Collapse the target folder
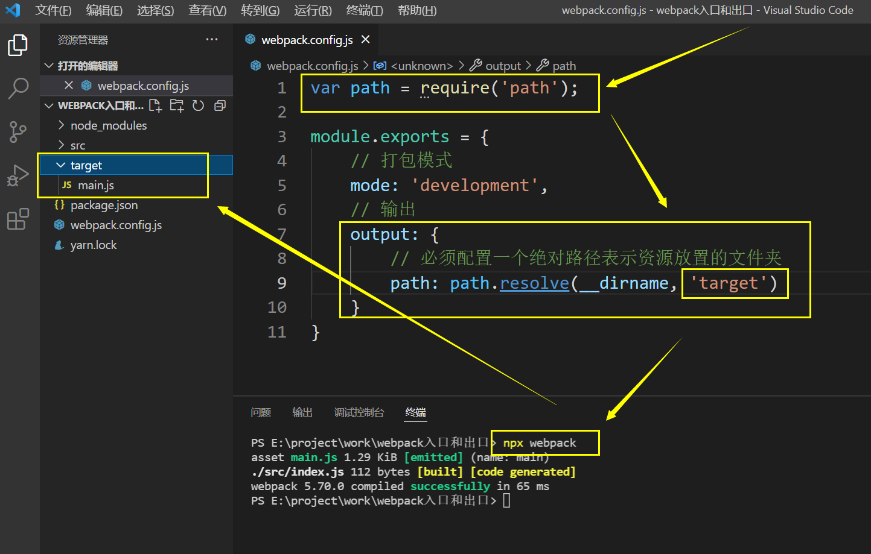This screenshot has height=554, width=871. pyautogui.click(x=60, y=165)
